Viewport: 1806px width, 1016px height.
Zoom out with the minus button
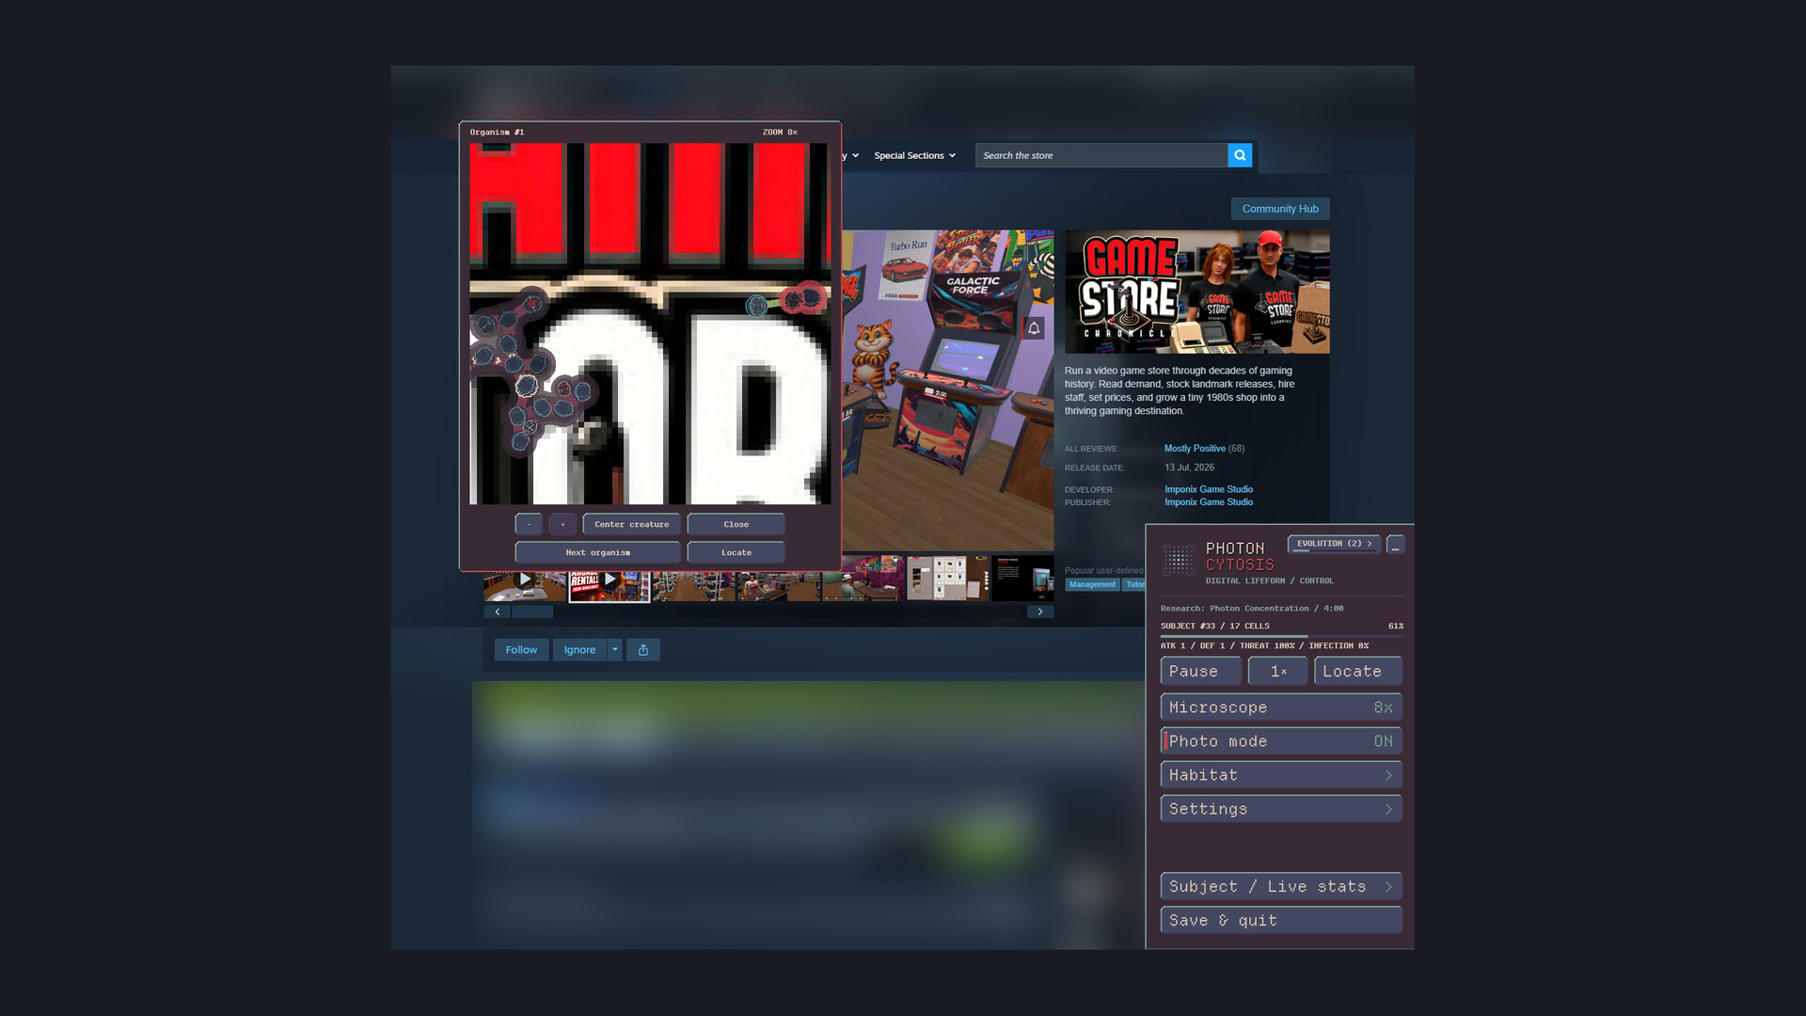point(529,525)
